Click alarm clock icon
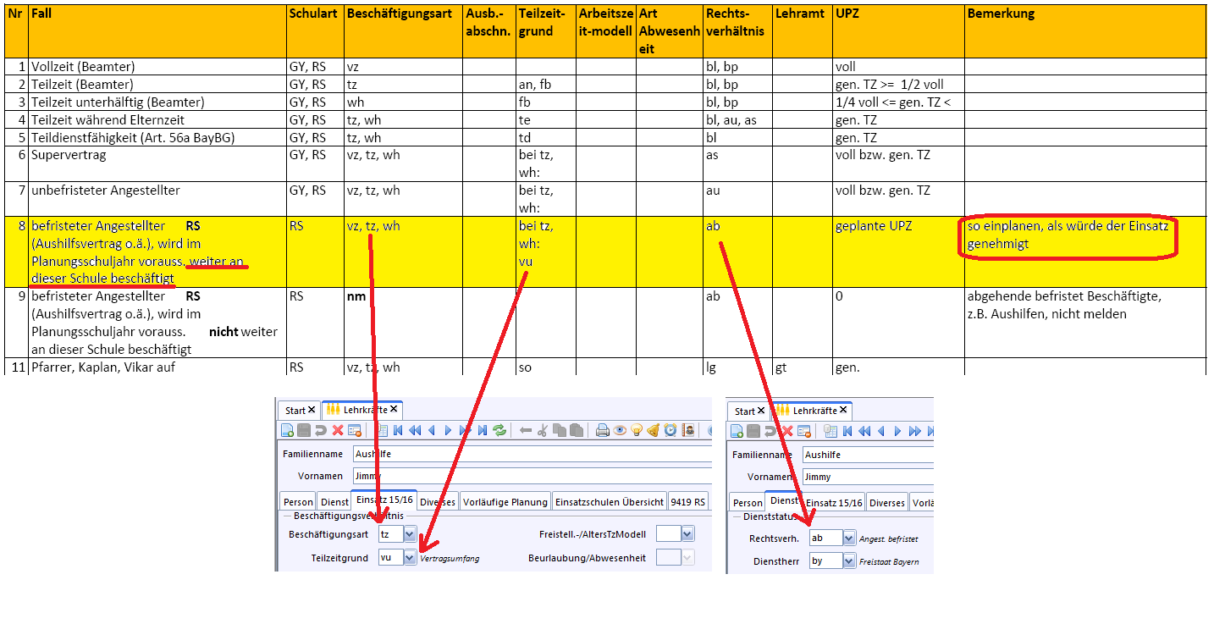 (670, 430)
